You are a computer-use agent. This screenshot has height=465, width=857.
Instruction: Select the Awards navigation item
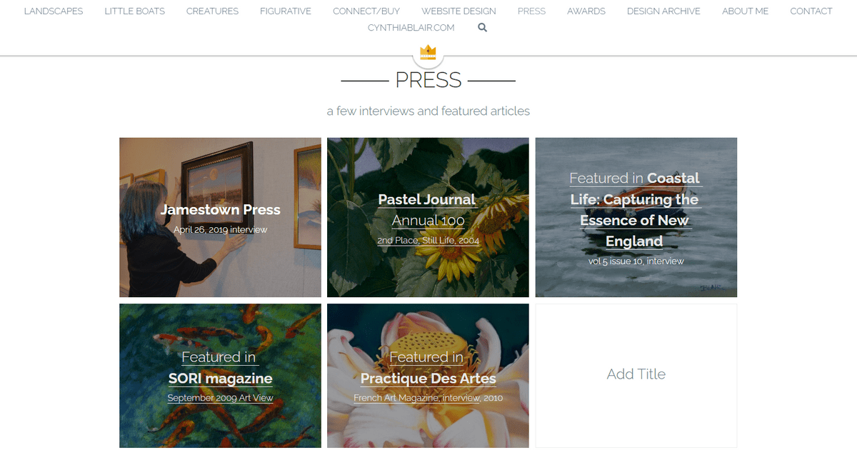[x=586, y=11]
